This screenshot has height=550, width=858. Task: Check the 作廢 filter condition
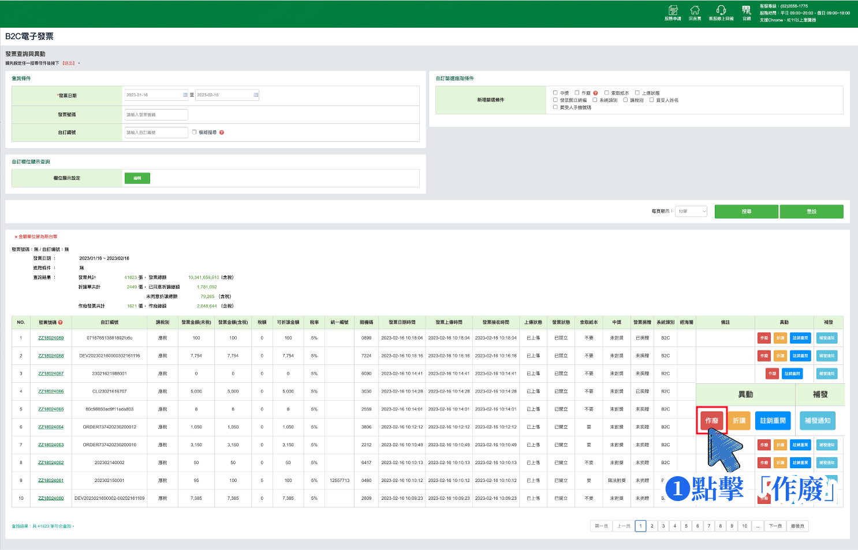point(577,93)
